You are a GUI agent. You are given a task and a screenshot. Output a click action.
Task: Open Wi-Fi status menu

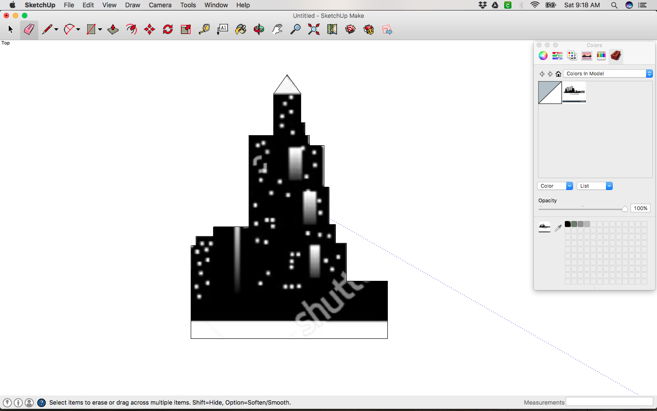pos(535,5)
